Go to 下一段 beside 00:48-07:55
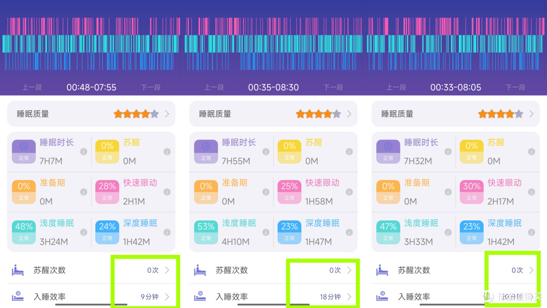Image resolution: width=547 pixels, height=308 pixels. pyautogui.click(x=151, y=87)
